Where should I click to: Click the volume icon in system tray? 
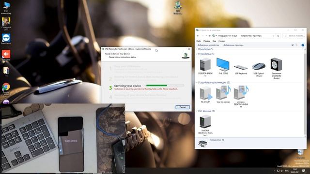(282, 171)
